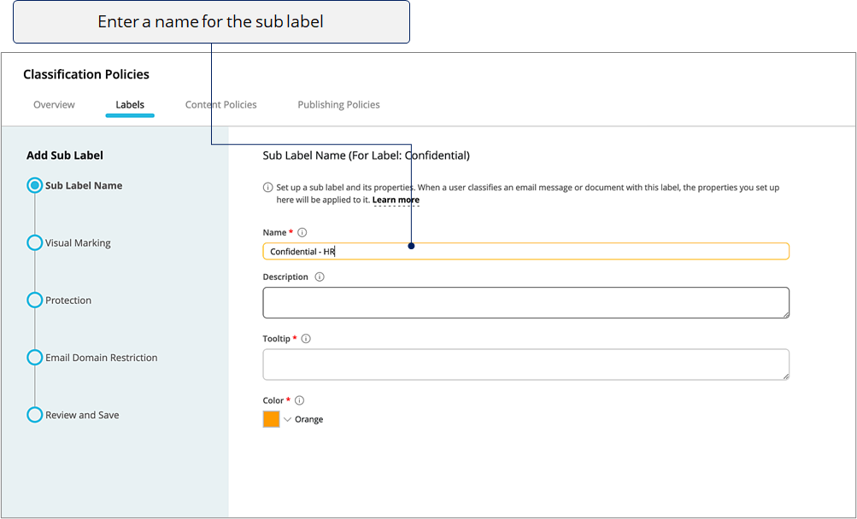The width and height of the screenshot is (857, 519).
Task: Select the Sub Label Name step circle
Action: (x=35, y=186)
